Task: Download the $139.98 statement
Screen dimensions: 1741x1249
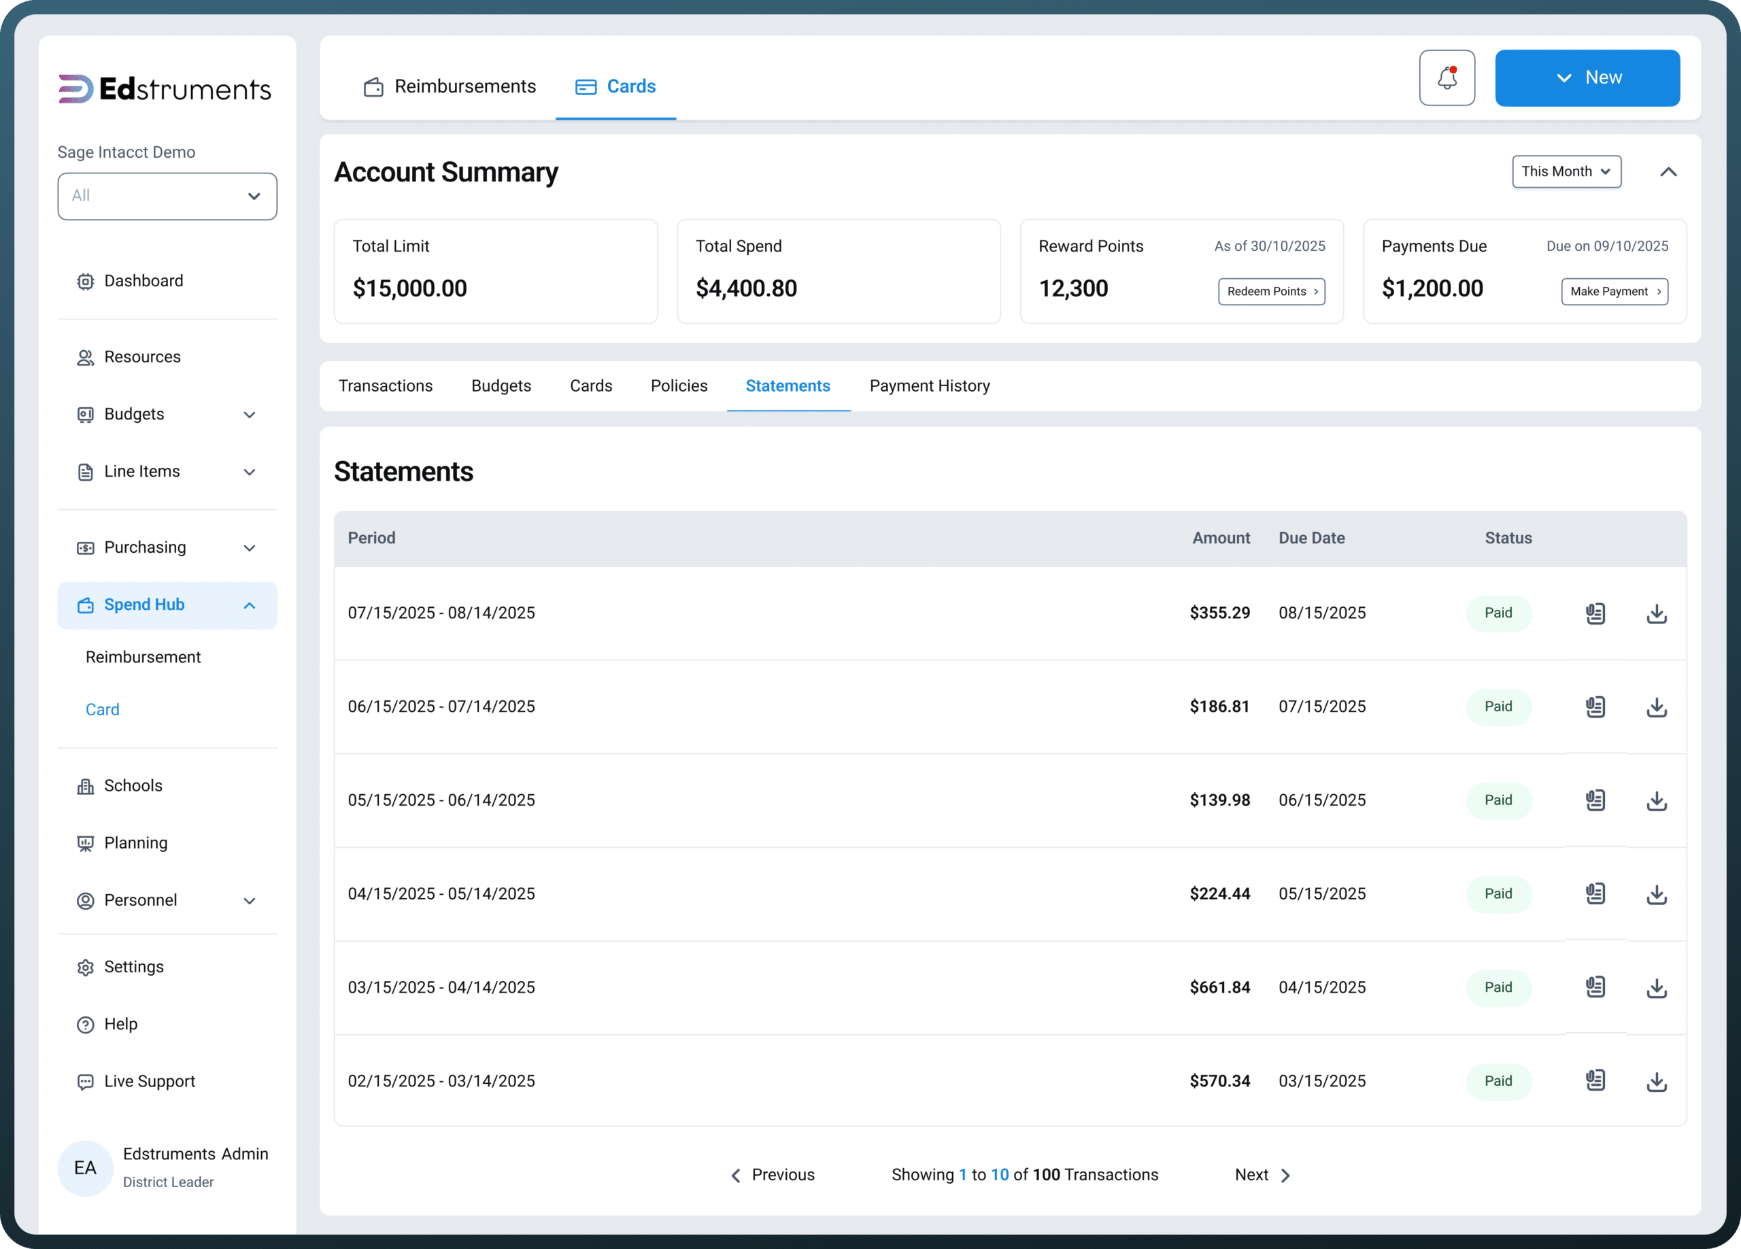Action: click(1656, 801)
